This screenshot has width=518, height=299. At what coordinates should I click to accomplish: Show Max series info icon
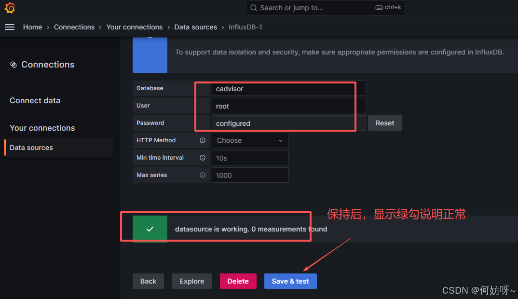click(203, 175)
